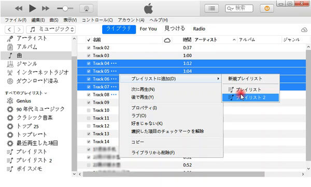
Task: Check the Track 12 checkbox
Action: click(x=89, y=126)
